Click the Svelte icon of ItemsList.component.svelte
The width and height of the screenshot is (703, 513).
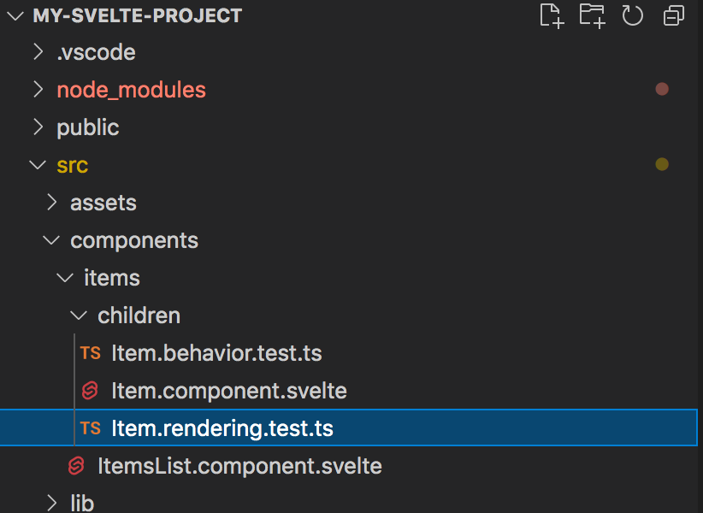click(x=76, y=465)
